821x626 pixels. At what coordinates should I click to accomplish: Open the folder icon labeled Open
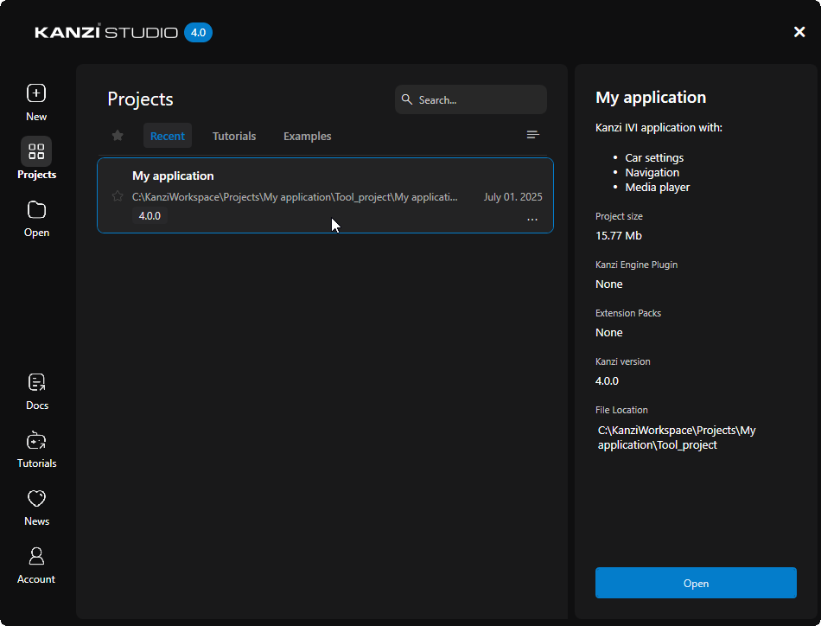coord(36,210)
